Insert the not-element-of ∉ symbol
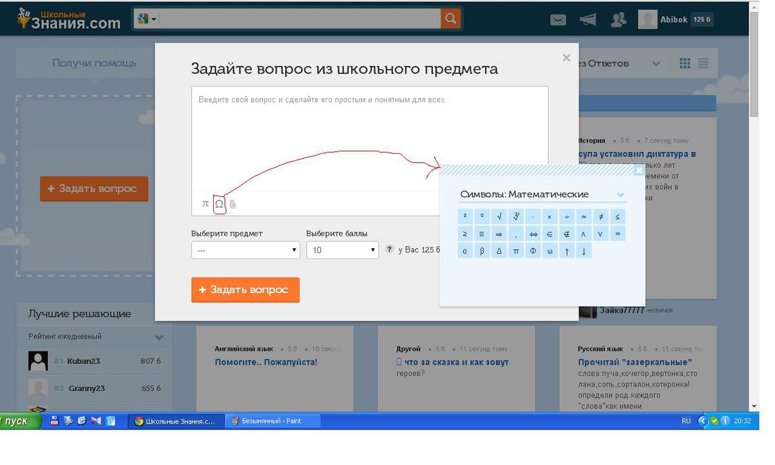The image size is (775, 465). 567,234
